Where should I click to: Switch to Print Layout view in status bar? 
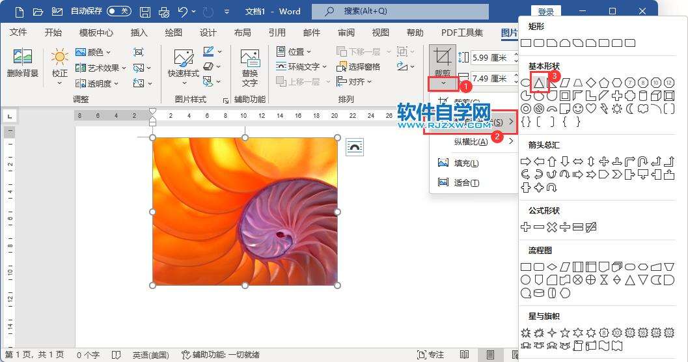[x=491, y=355]
